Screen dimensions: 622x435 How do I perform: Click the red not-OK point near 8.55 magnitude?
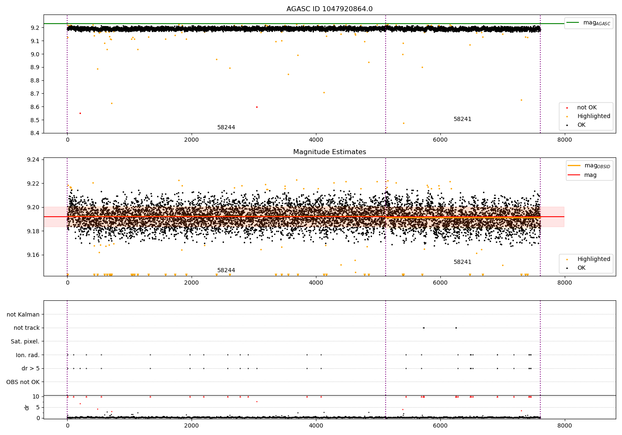click(x=80, y=113)
